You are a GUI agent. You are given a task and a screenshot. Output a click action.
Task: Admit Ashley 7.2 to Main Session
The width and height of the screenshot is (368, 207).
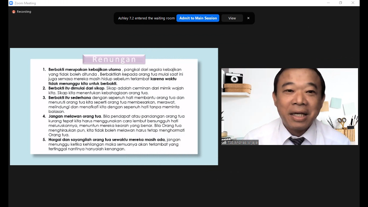click(x=198, y=18)
